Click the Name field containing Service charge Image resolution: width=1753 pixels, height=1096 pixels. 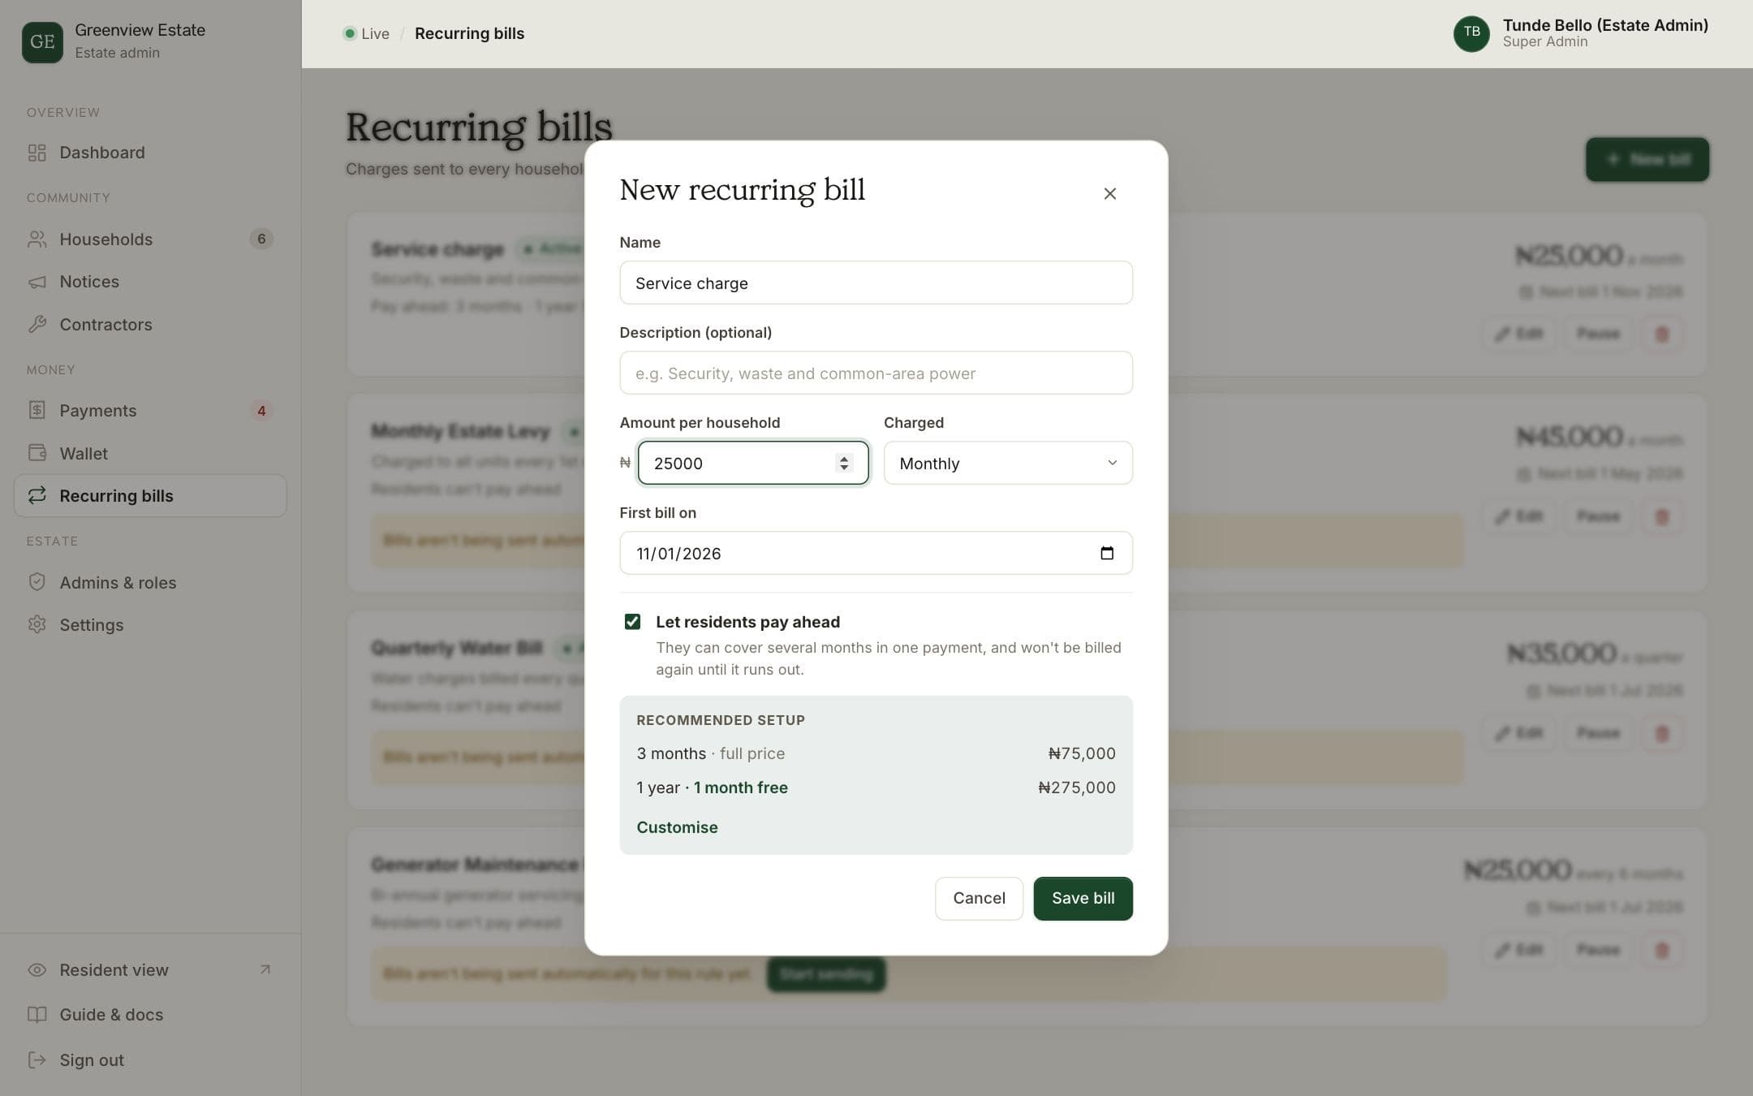point(876,283)
